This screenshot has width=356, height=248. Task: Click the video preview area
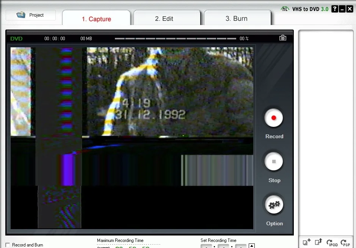tap(132, 138)
